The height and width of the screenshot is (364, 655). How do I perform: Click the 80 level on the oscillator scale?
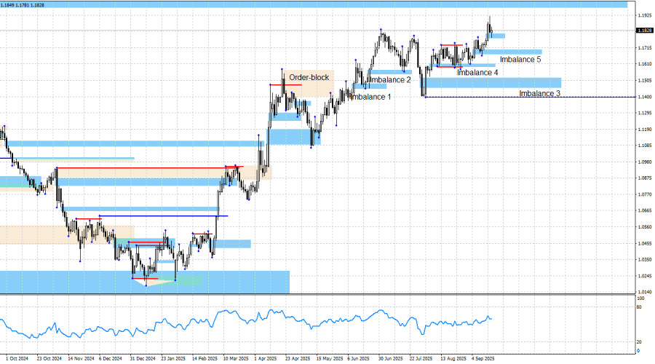[639, 307]
